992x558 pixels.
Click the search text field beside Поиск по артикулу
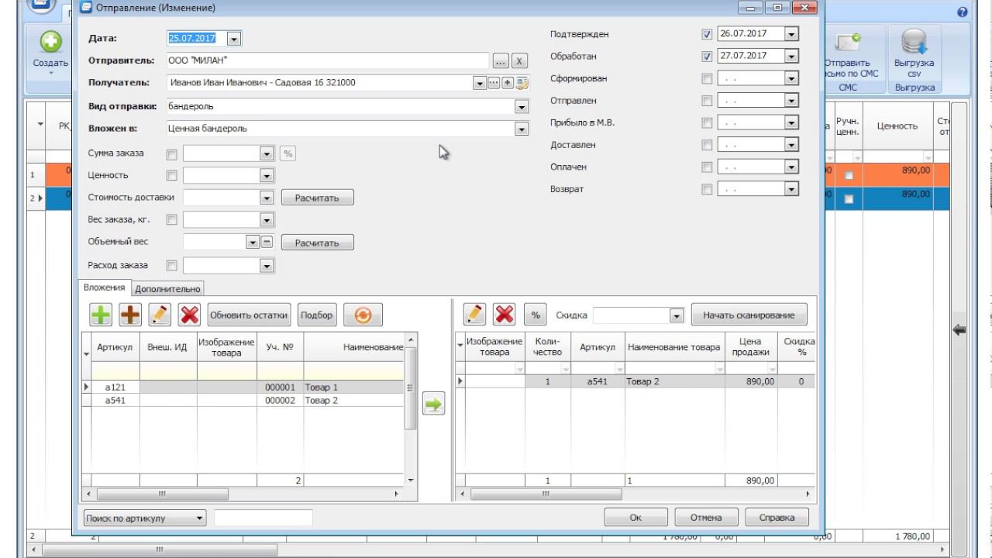(263, 518)
